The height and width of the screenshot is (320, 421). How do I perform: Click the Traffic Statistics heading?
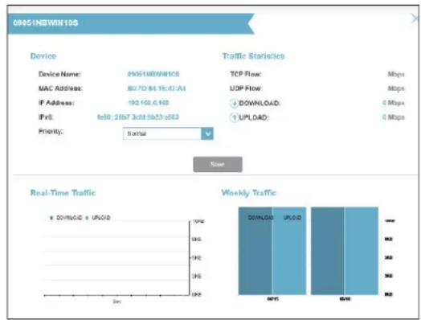coord(253,56)
